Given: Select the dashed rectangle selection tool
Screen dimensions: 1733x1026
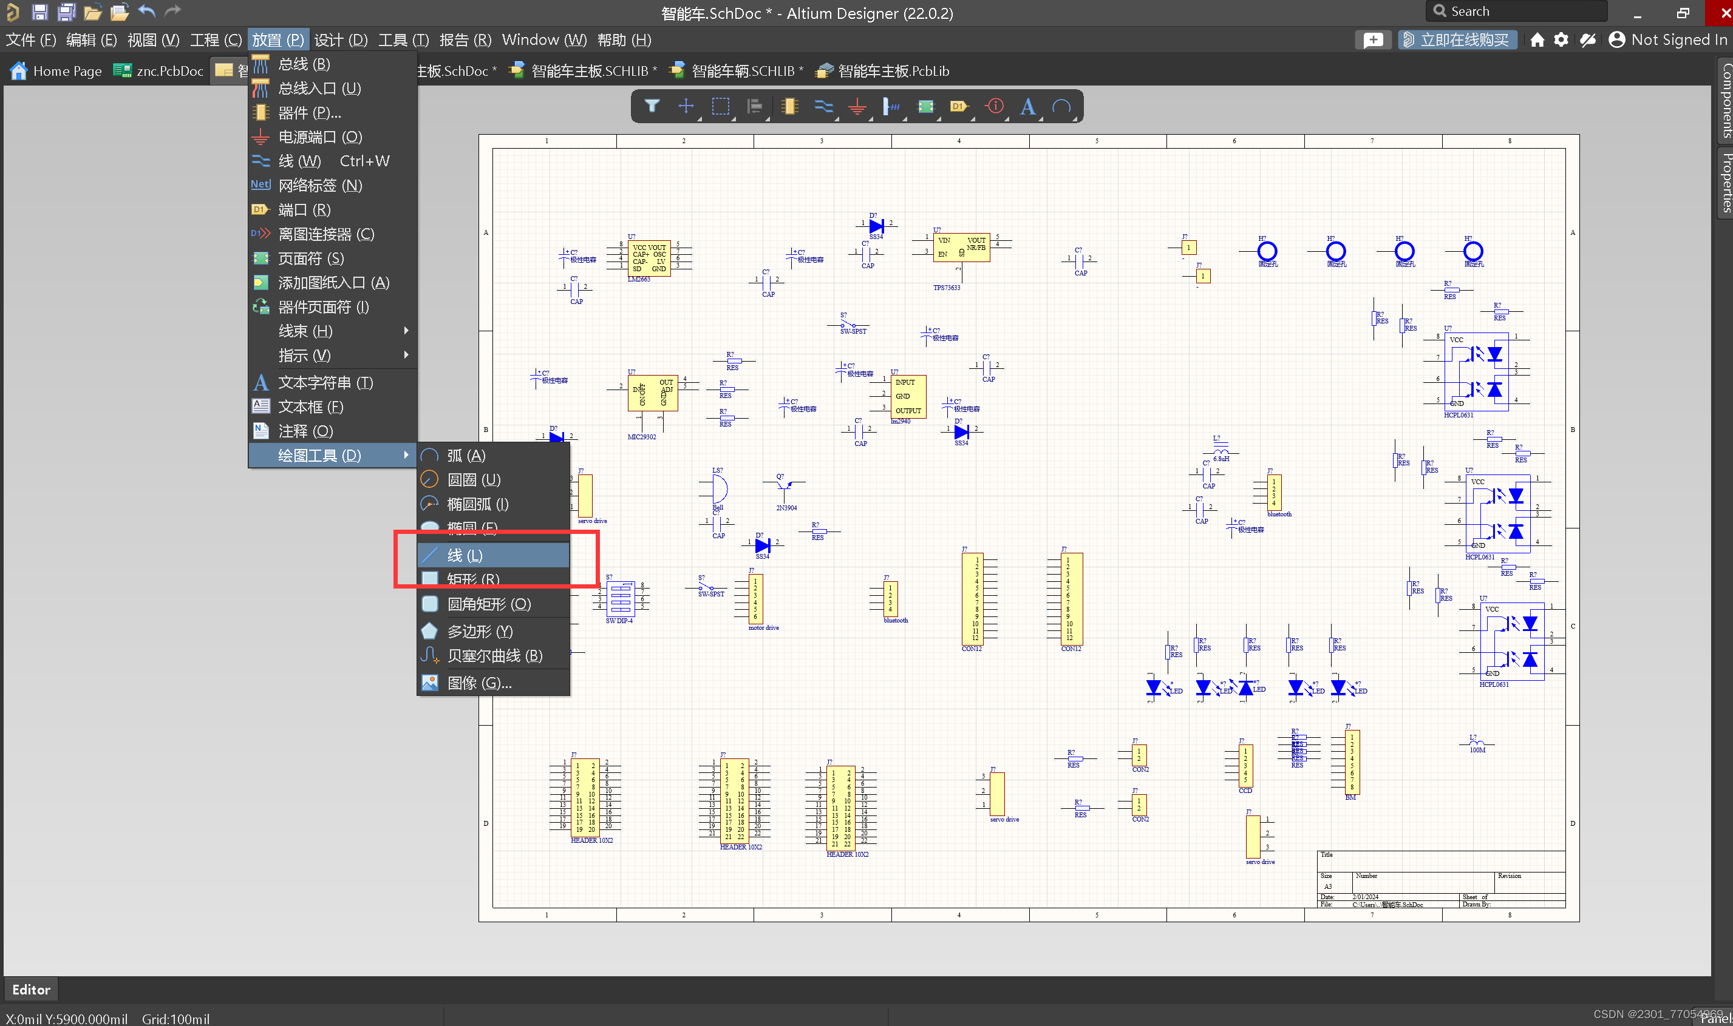Looking at the screenshot, I should pos(720,106).
